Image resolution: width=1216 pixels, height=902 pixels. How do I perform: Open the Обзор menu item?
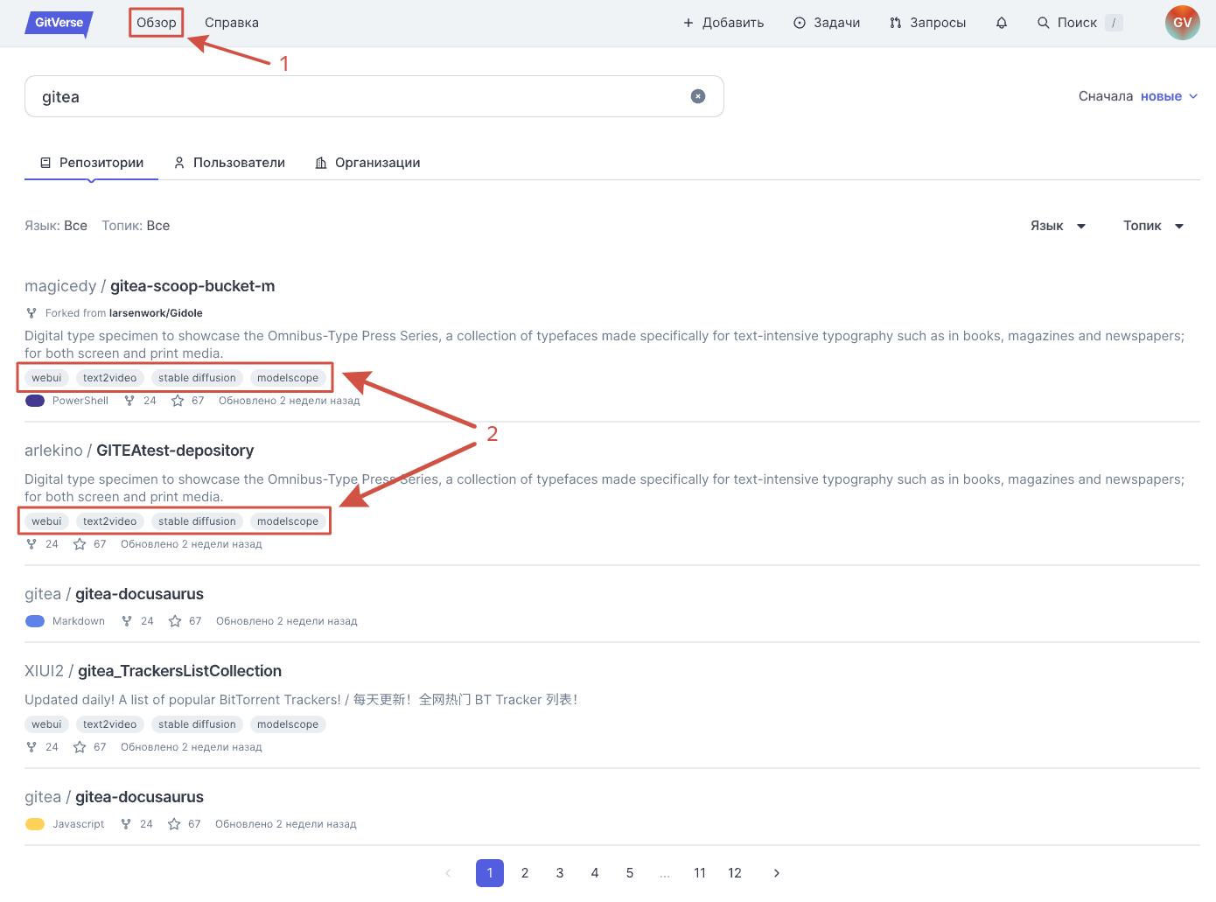(157, 23)
